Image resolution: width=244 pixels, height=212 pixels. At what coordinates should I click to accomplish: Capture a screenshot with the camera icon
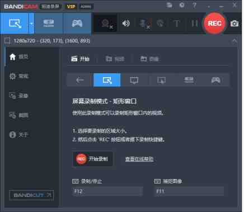234,23
